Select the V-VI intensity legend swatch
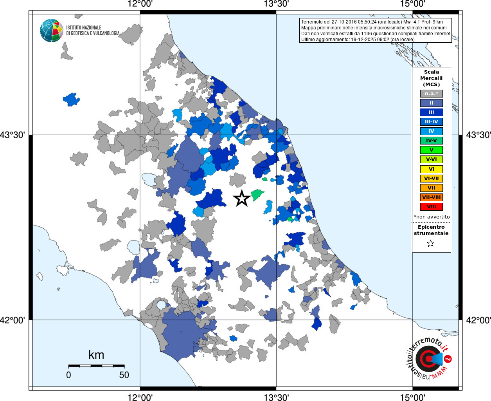The image size is (491, 401). (431, 159)
